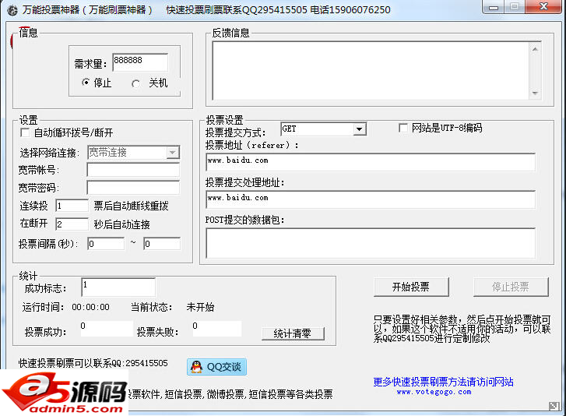Viewport: 566px width, 416px height.
Task: Click the 成功标志 input field
Action: pos(119,287)
